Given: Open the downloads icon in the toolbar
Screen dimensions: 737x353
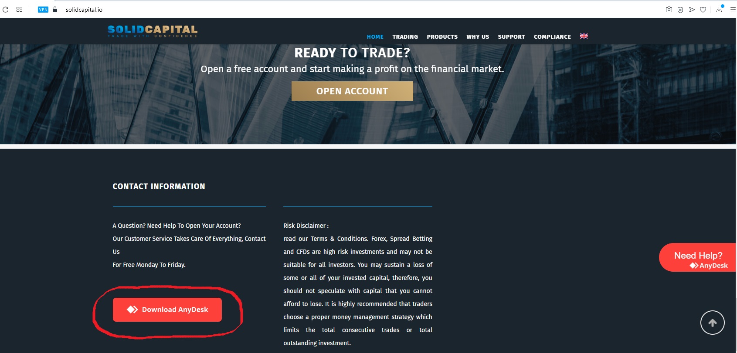Looking at the screenshot, I should pyautogui.click(x=719, y=10).
